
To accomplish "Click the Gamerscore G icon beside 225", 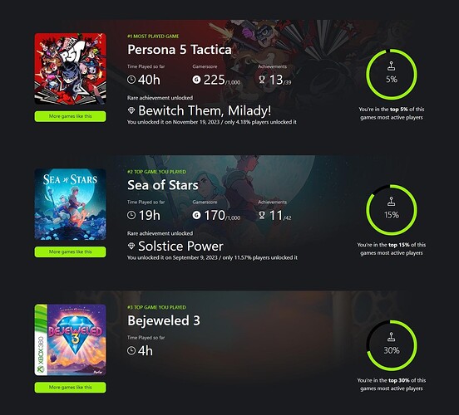I will [x=196, y=80].
